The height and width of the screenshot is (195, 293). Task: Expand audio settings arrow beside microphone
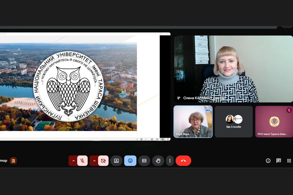coord(73,161)
